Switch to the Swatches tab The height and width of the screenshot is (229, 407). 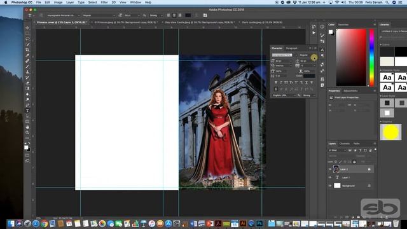343,25
